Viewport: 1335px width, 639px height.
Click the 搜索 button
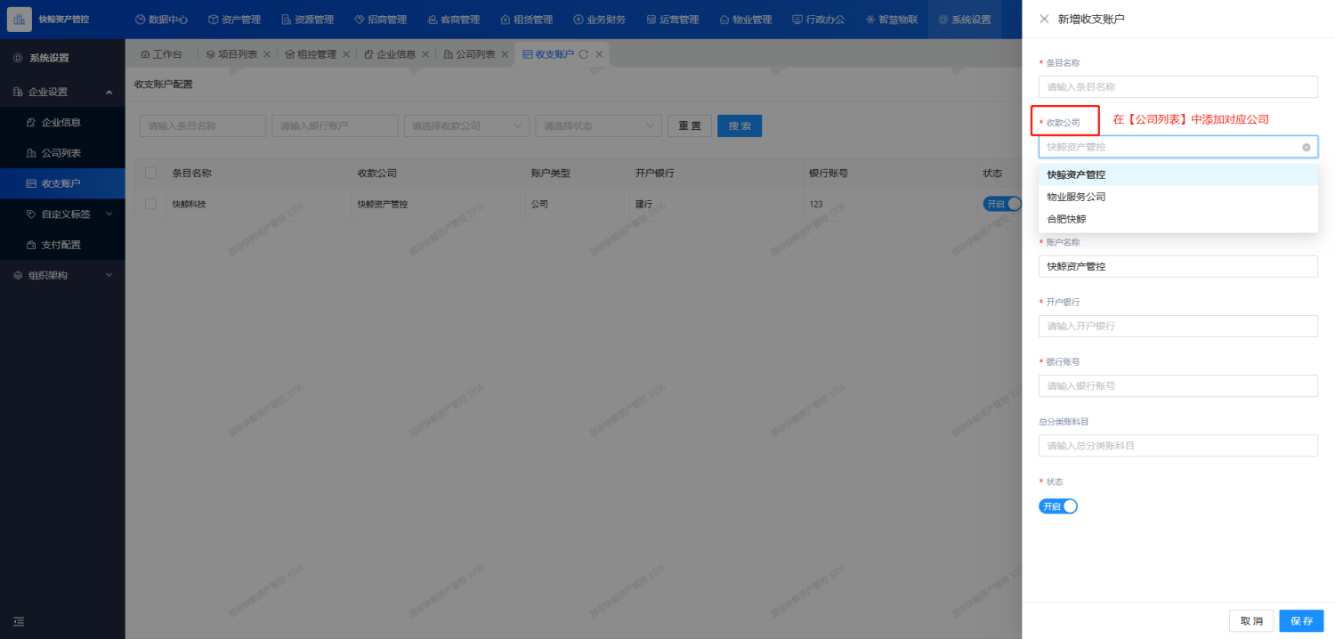coord(740,126)
